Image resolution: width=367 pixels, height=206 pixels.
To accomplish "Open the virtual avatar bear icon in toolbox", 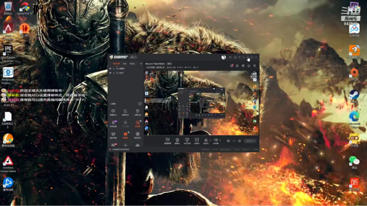I will pos(113,136).
